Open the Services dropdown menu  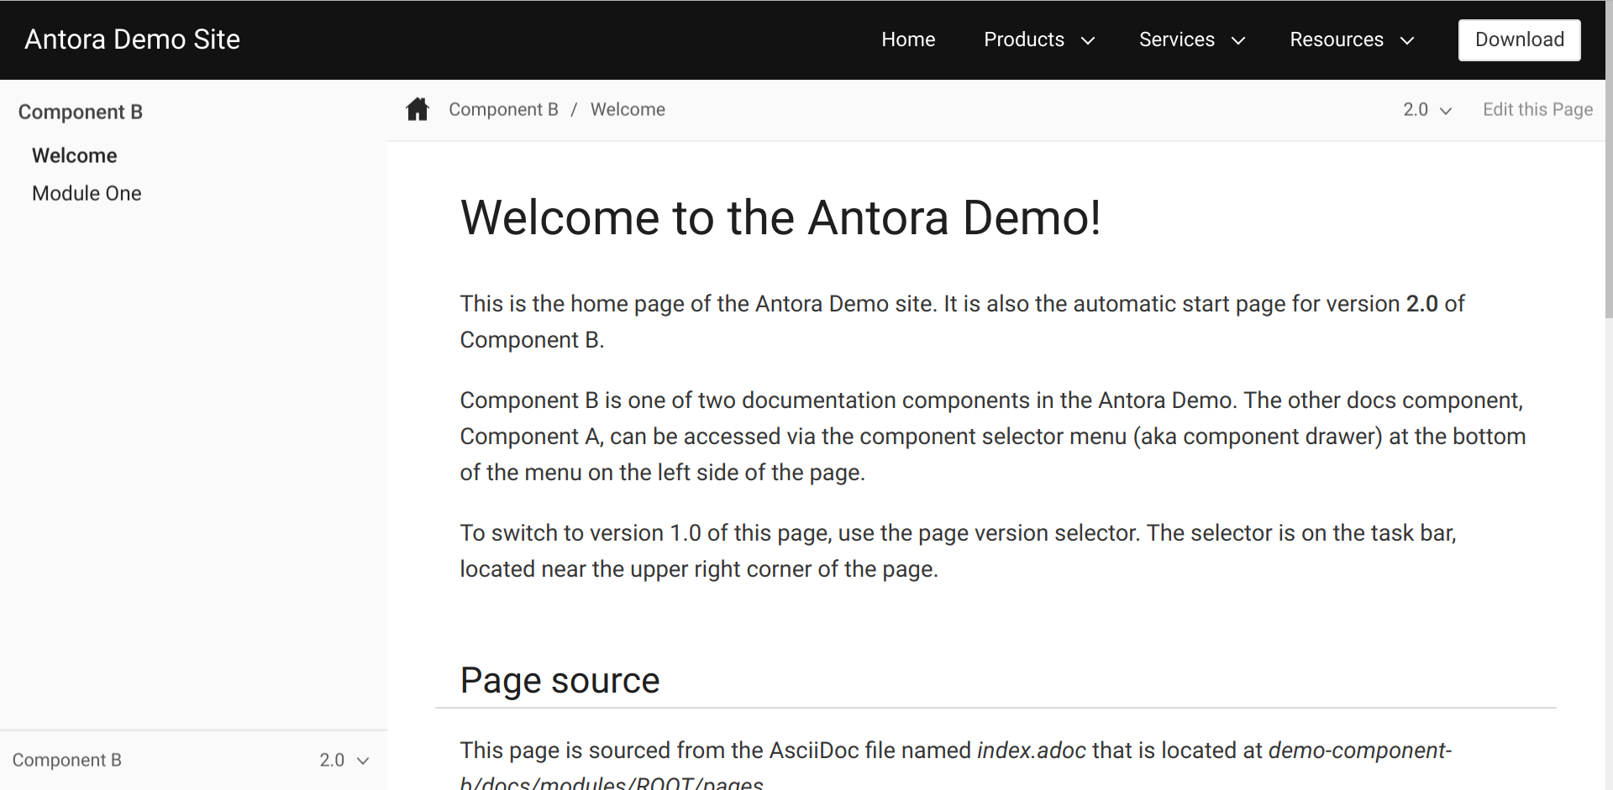click(1191, 39)
